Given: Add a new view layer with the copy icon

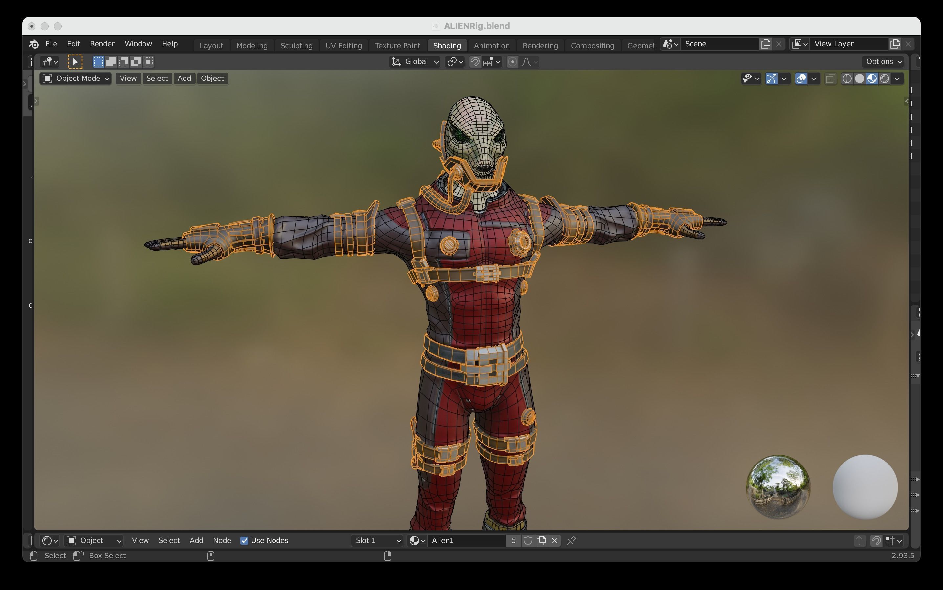Looking at the screenshot, I should tap(895, 44).
